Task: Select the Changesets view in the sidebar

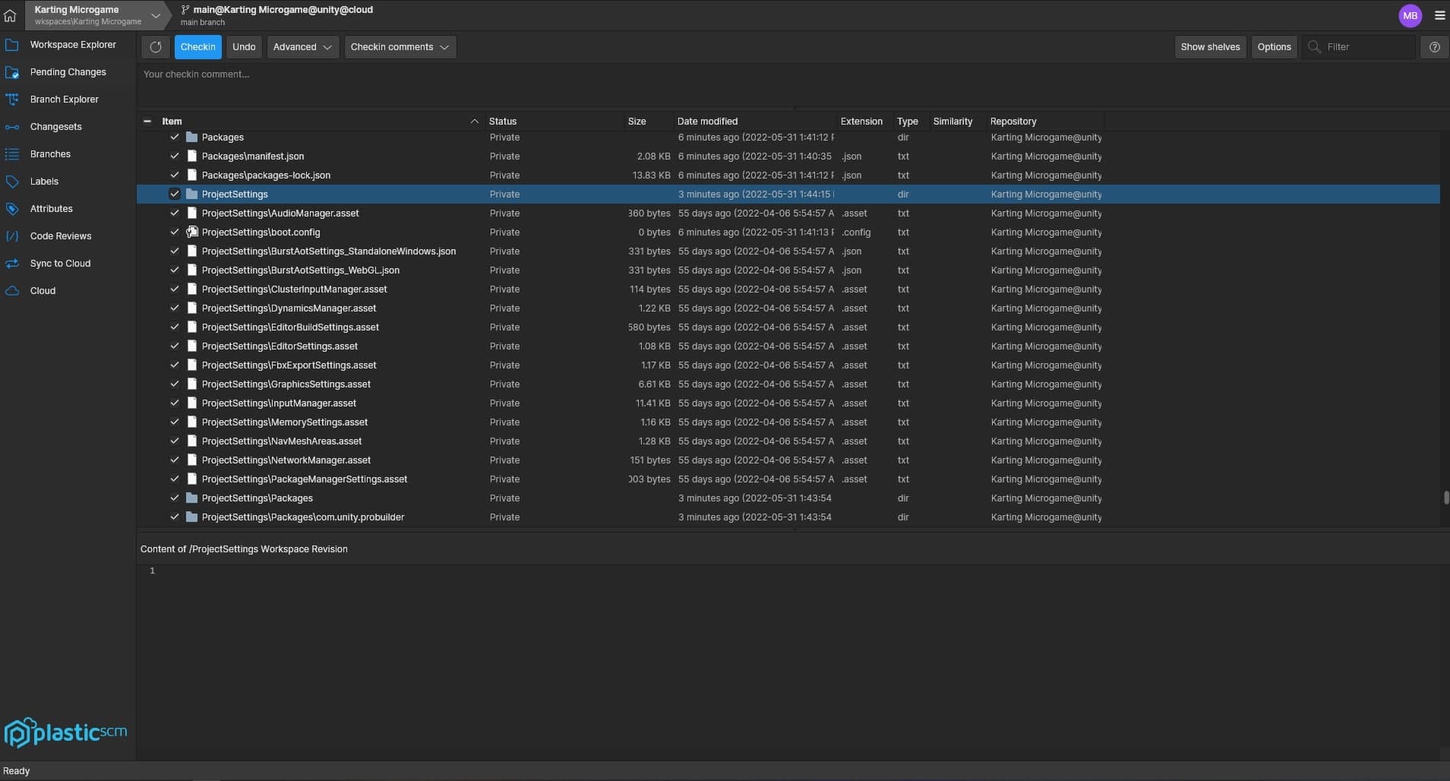Action: click(x=55, y=126)
